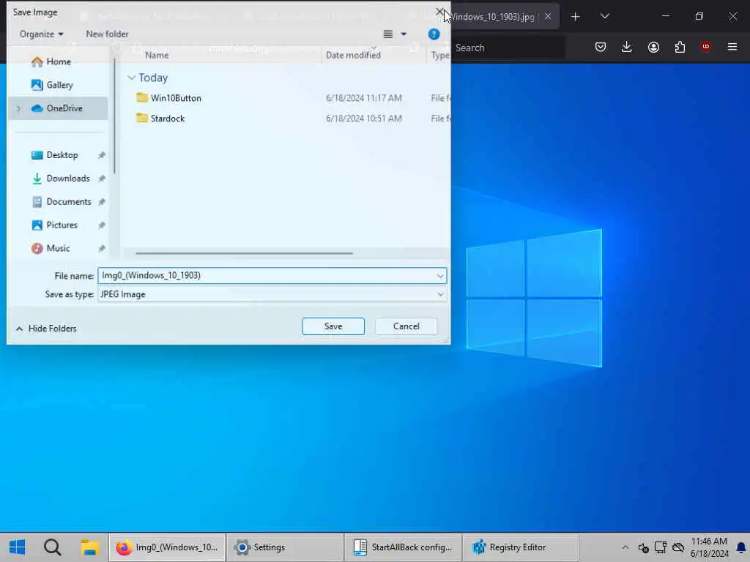750x562 pixels.
Task: Switch to StartAllBack config taskbar window
Action: [x=402, y=547]
